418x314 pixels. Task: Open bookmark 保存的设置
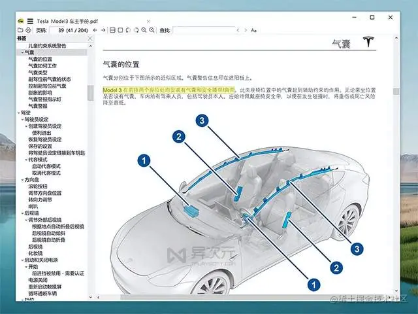pos(40,147)
